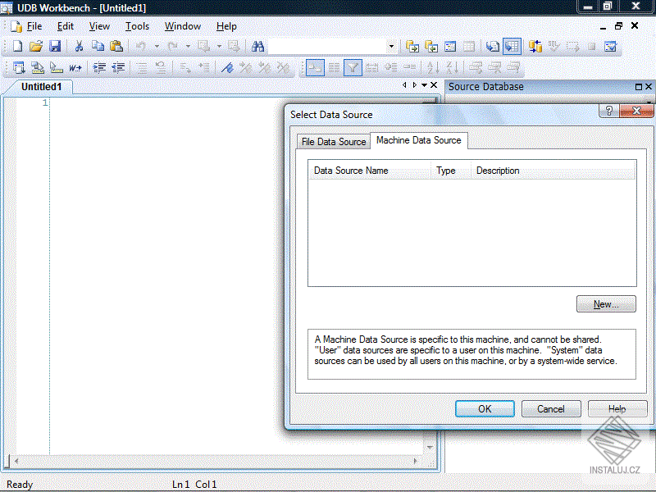Open the Help menu in menu bar
The width and height of the screenshot is (656, 492).
(226, 26)
